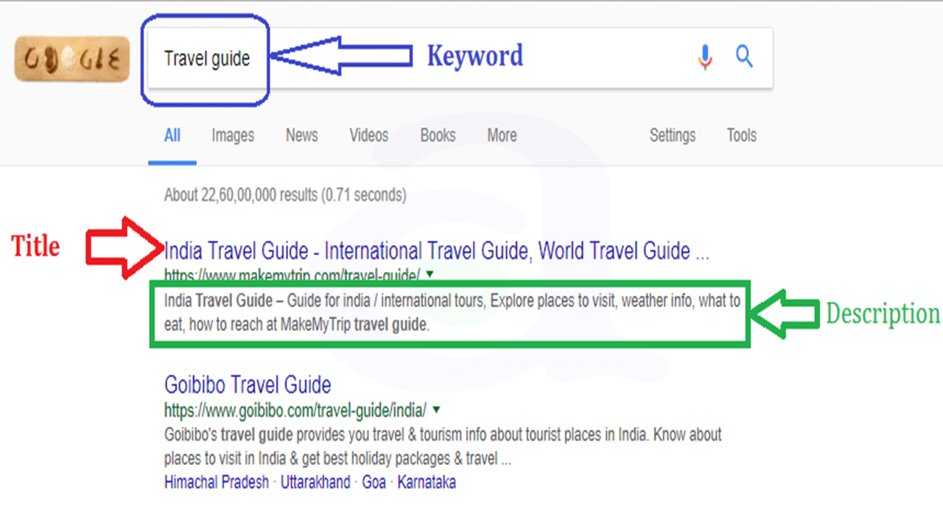The image size is (943, 530).
Task: Select the Videos search category
Action: point(368,135)
